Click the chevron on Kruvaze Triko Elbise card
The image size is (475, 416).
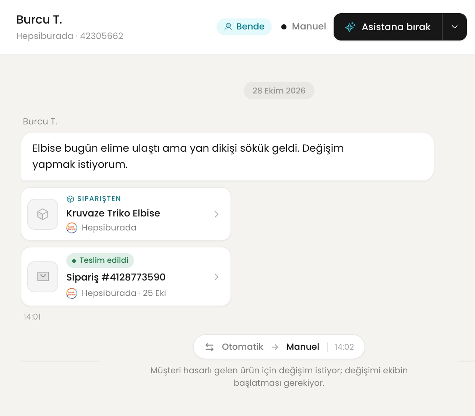(x=217, y=214)
